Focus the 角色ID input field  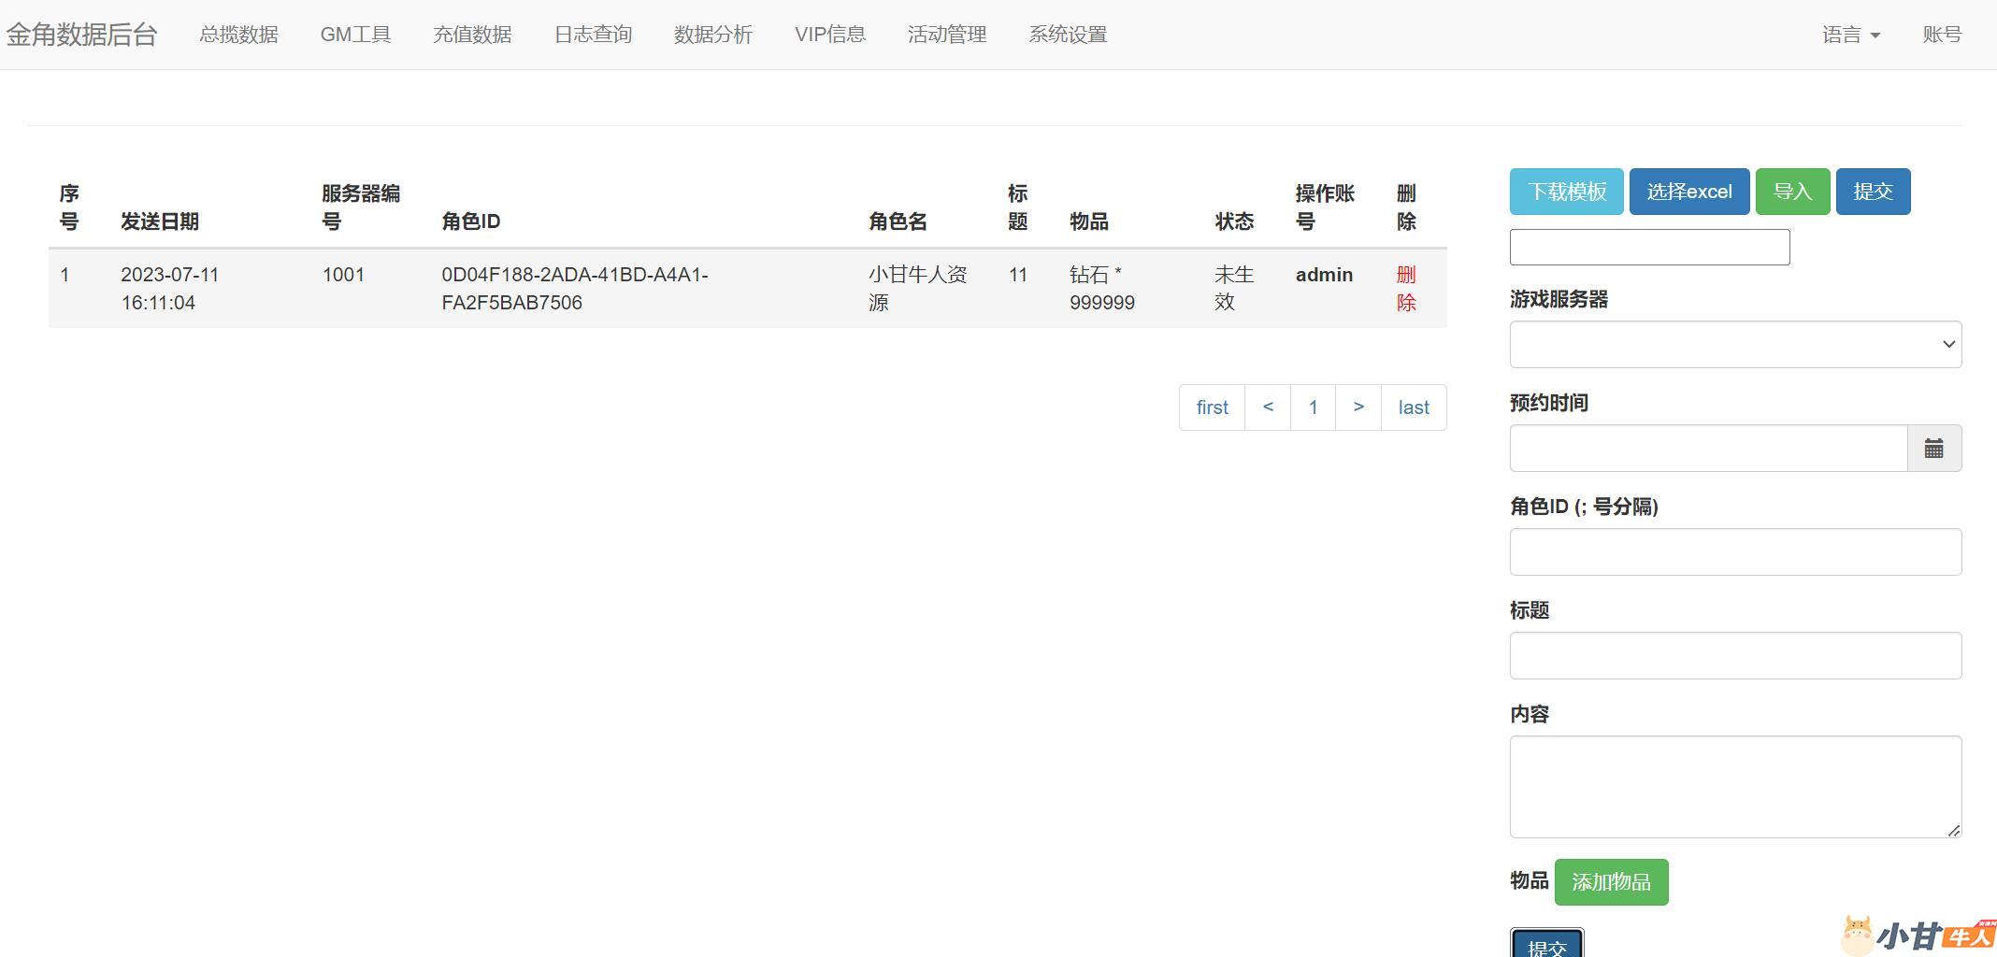[x=1734, y=552]
